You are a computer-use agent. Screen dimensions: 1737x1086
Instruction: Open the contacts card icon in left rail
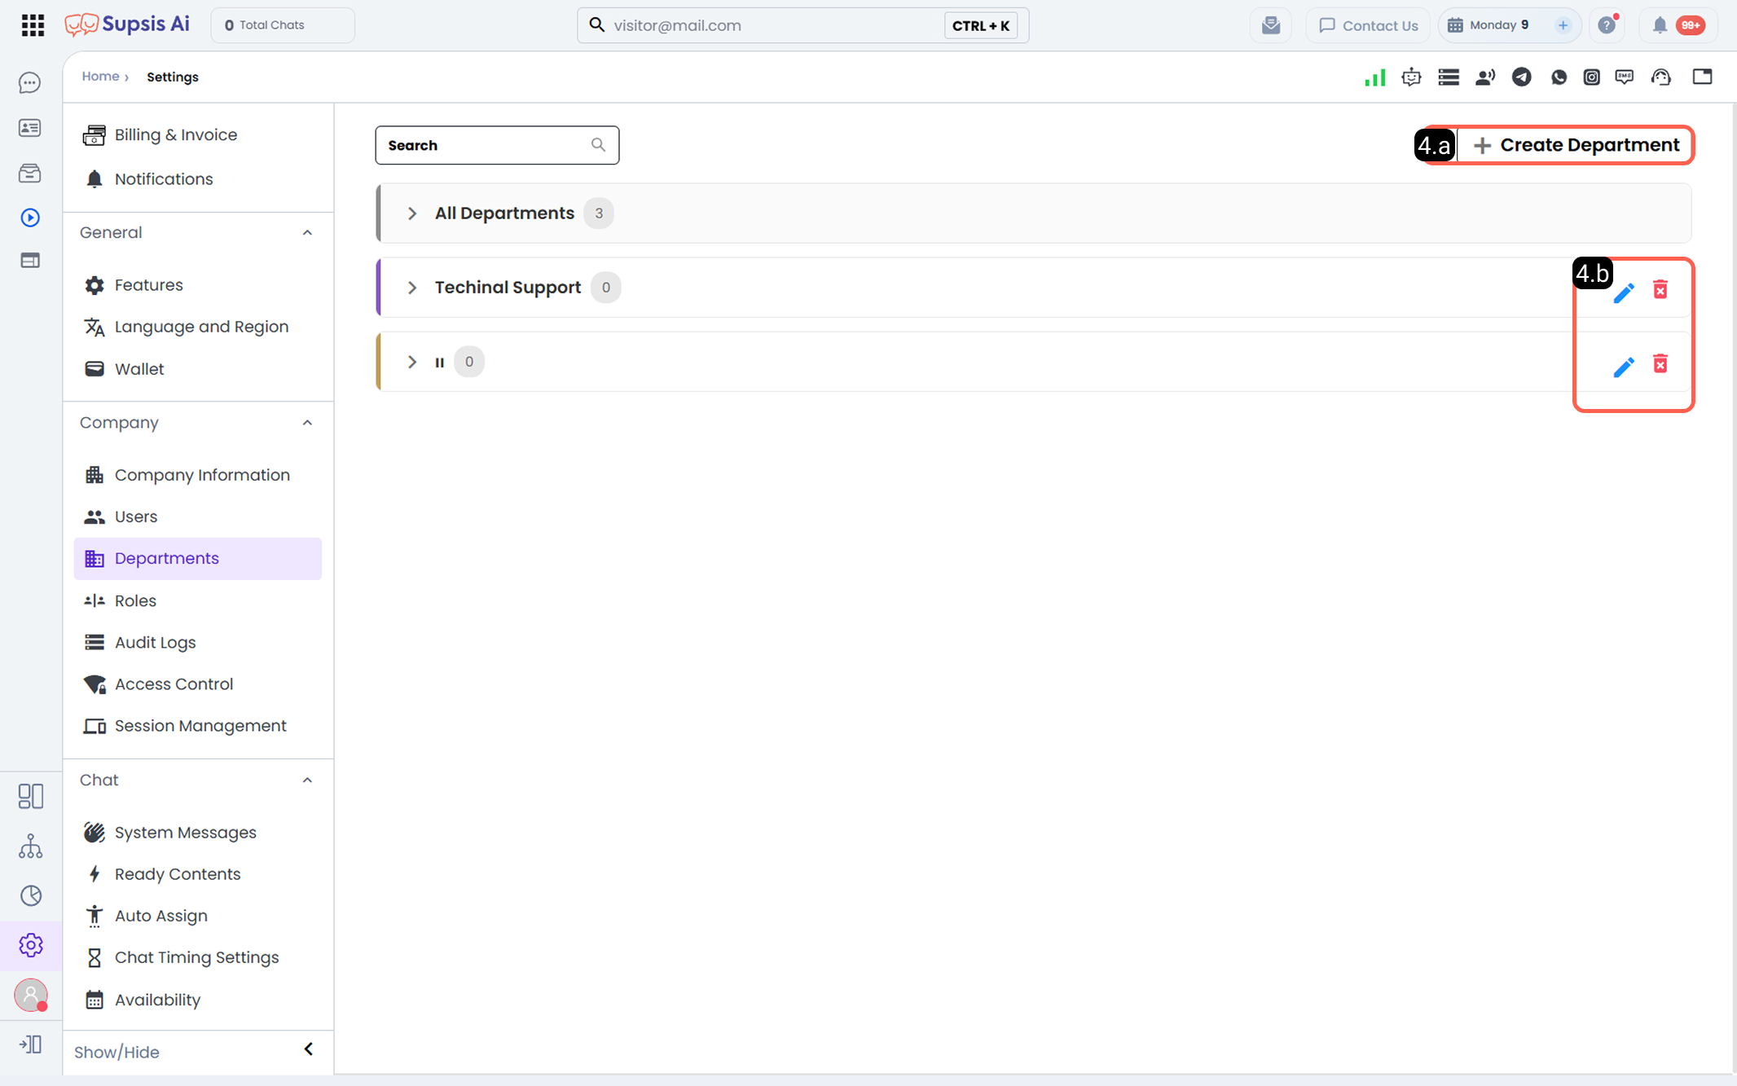(x=30, y=128)
